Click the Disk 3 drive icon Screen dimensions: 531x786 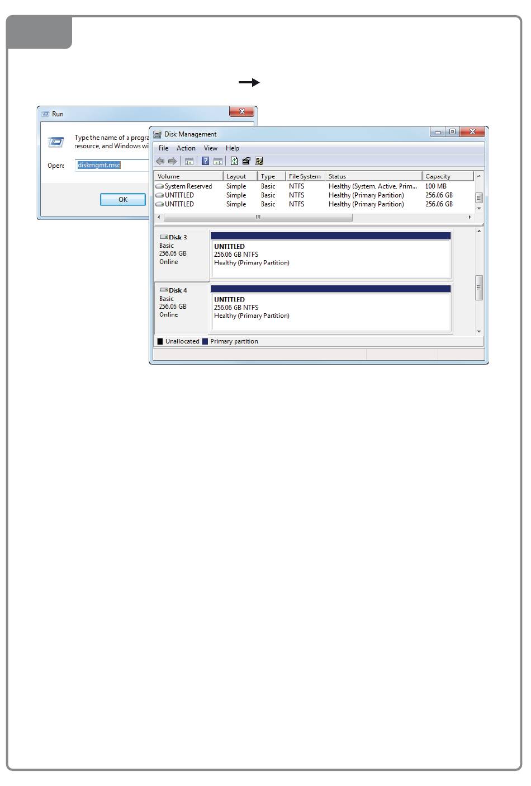(x=164, y=237)
